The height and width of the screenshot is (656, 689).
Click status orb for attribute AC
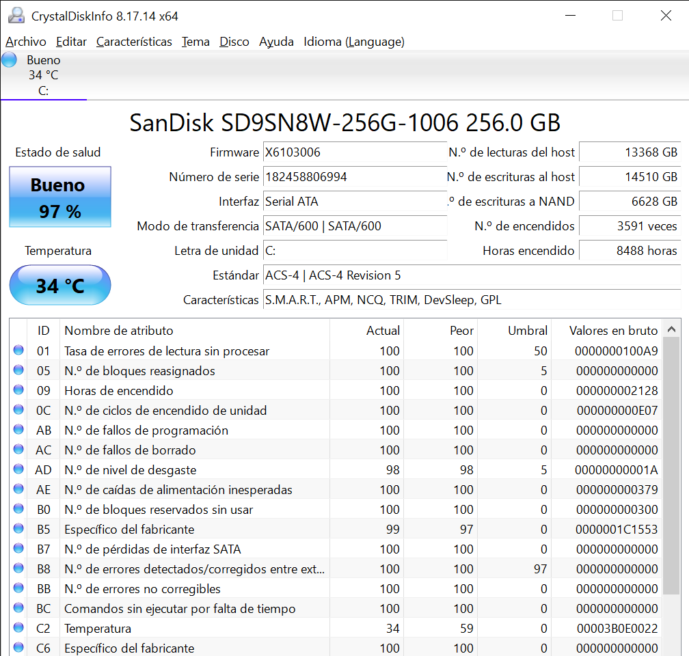tap(18, 449)
